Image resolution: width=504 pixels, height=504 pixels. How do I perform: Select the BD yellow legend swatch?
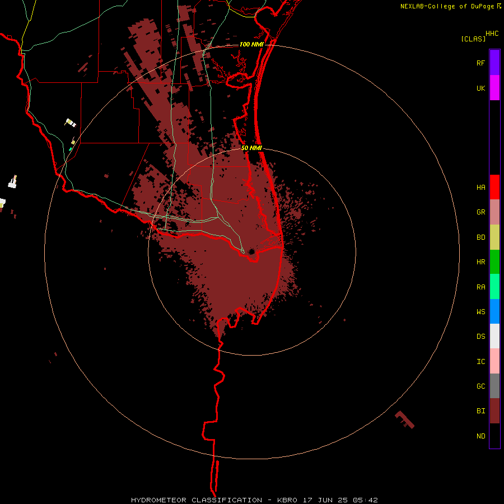[494, 237]
